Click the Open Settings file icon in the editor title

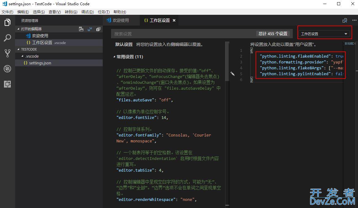(x=345, y=20)
